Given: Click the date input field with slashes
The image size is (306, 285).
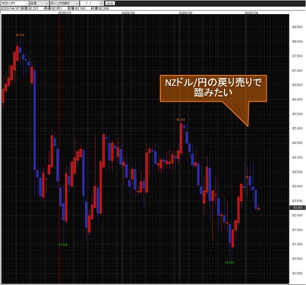Looking at the screenshot, I should [x=90, y=4].
